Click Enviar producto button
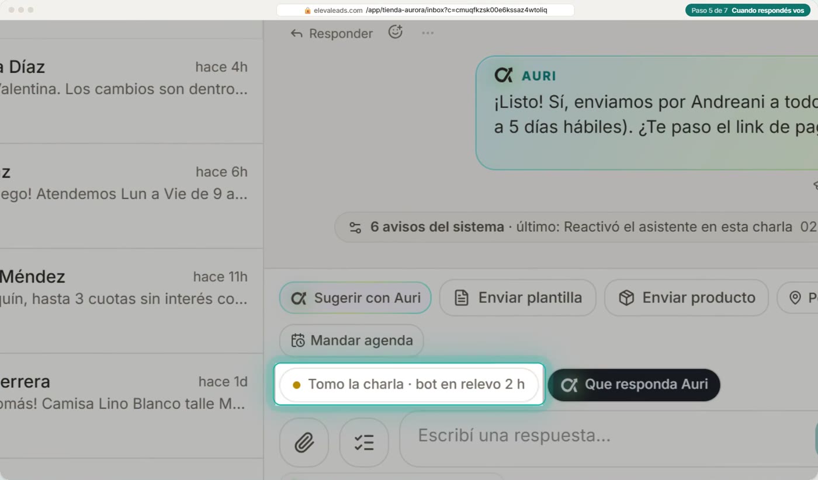The image size is (818, 480). click(x=687, y=298)
